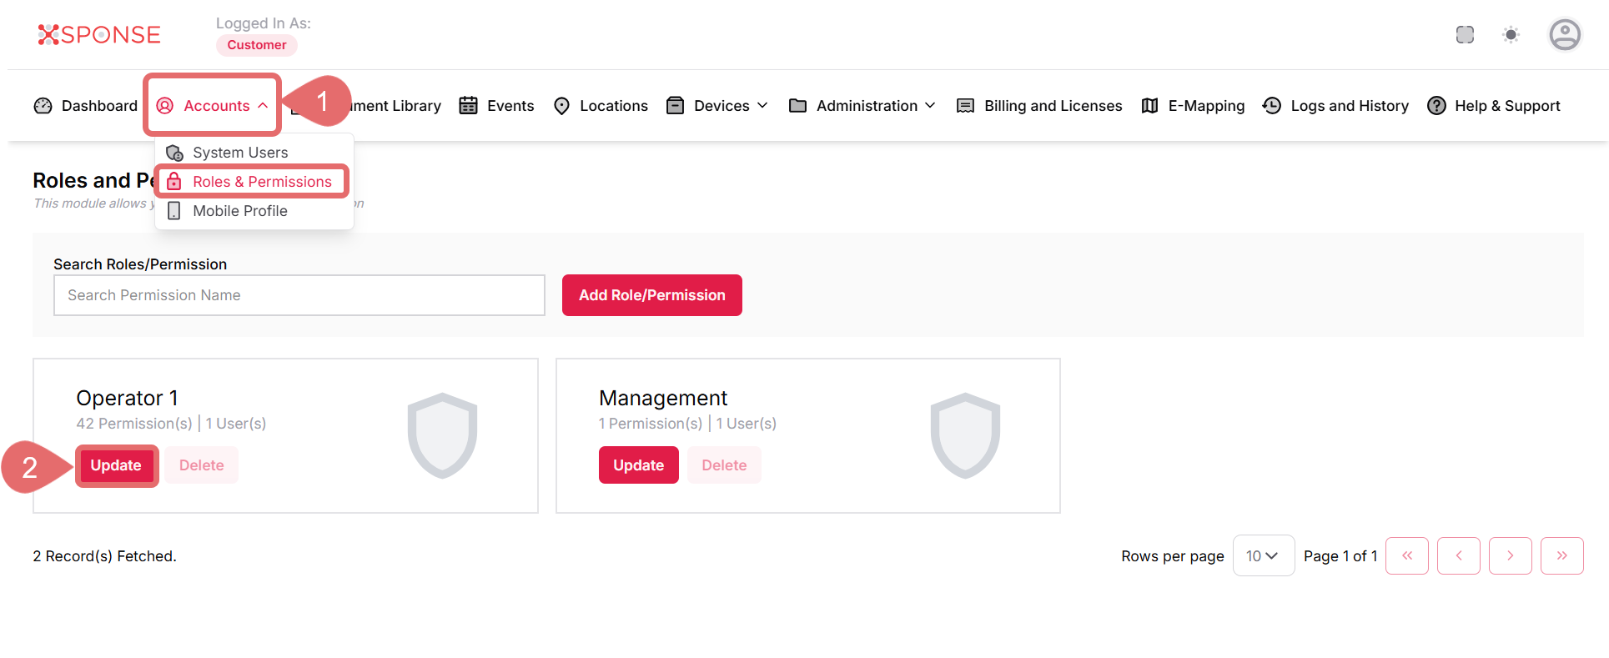Go to the Events calendar page
This screenshot has width=1609, height=658.
[x=497, y=106]
